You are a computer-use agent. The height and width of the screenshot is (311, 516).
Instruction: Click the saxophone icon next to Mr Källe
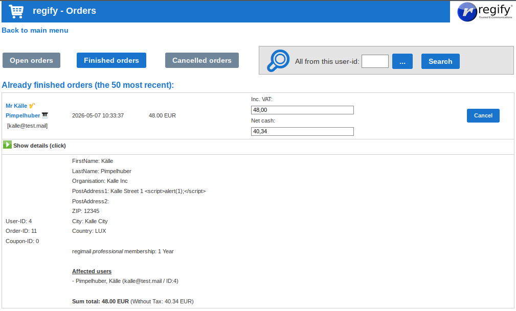[x=32, y=106]
